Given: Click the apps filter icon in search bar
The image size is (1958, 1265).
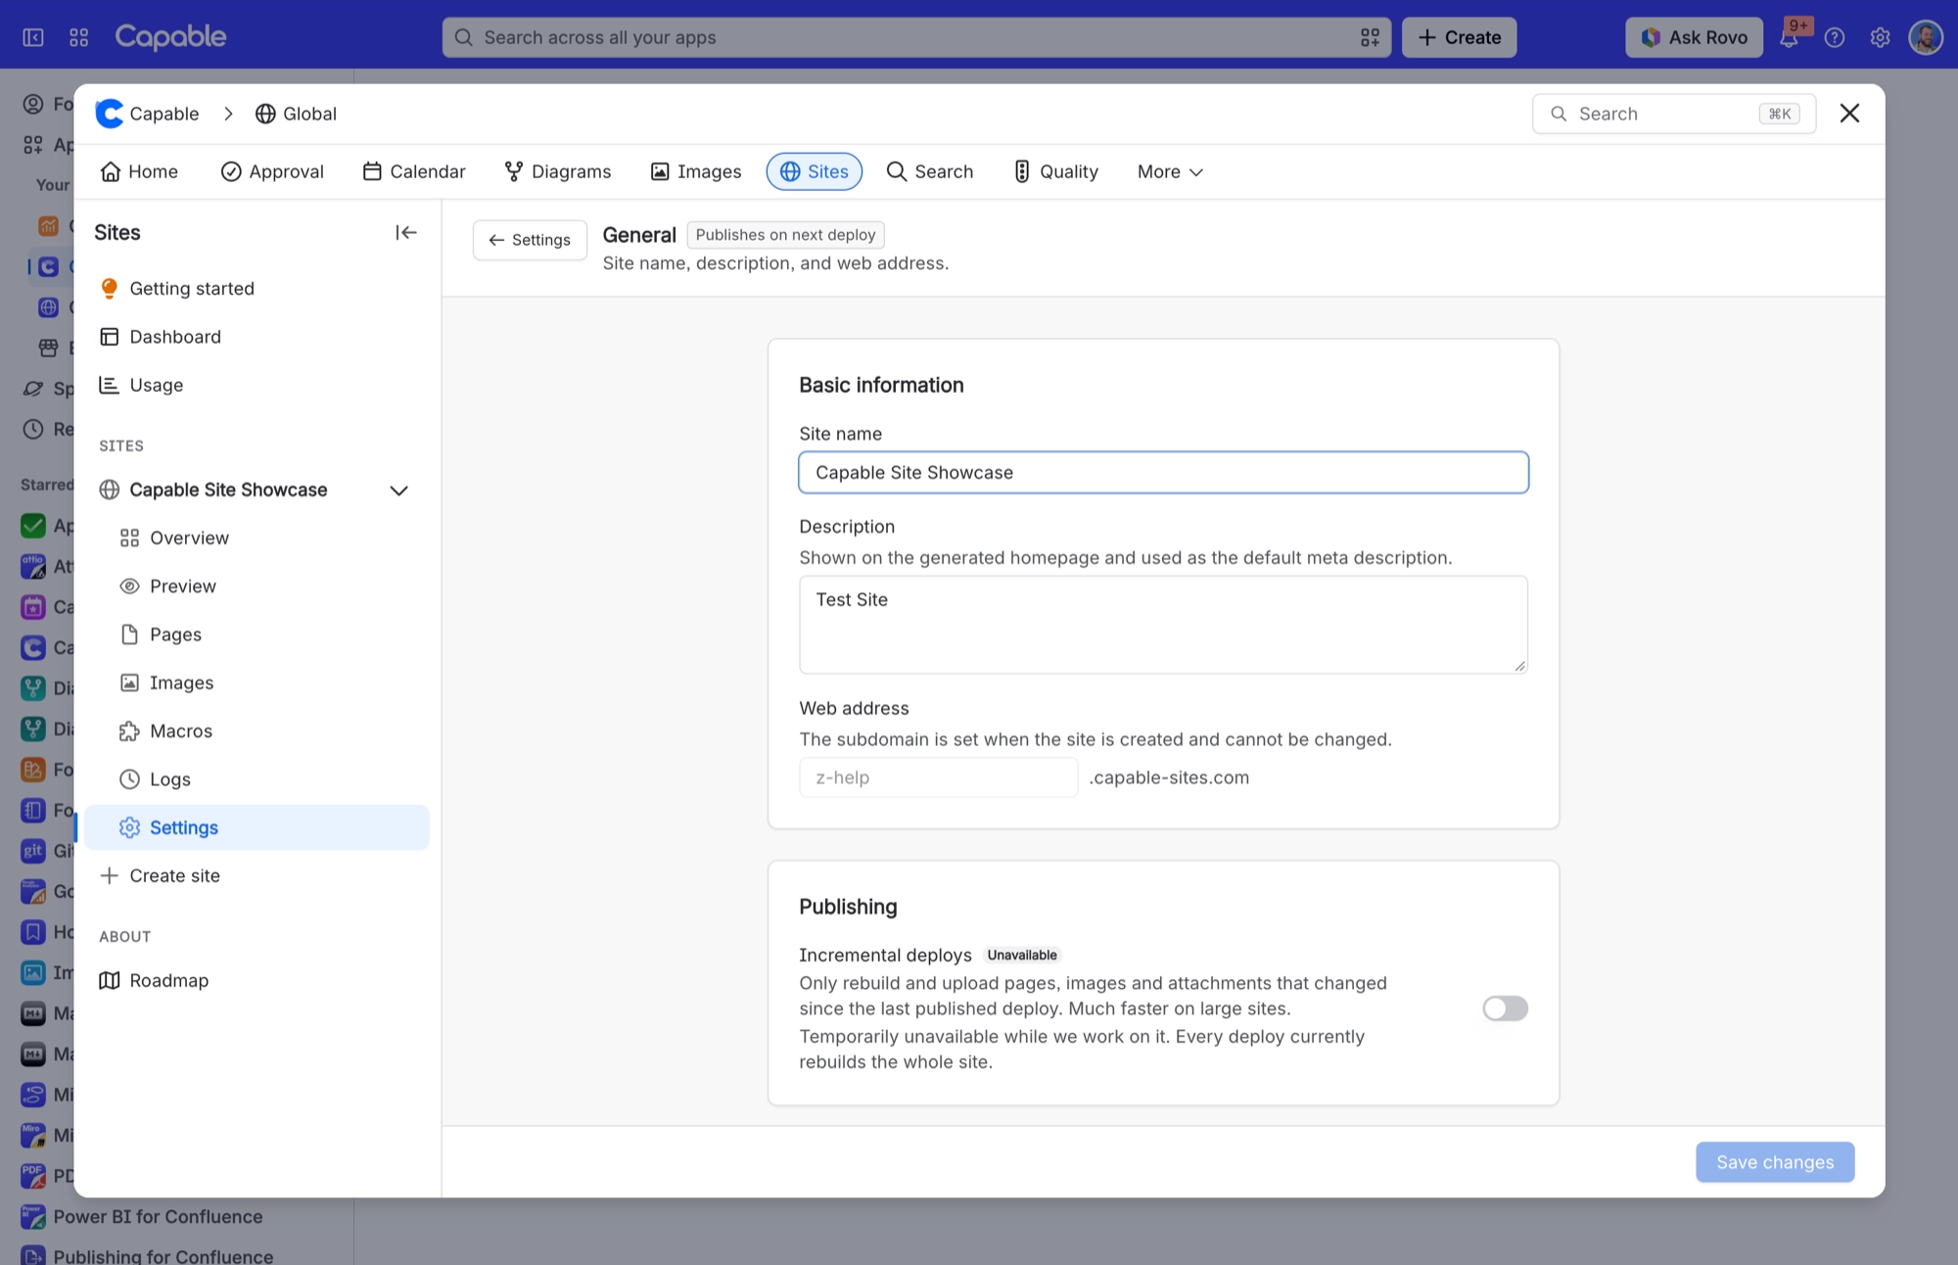Looking at the screenshot, I should tap(1370, 37).
